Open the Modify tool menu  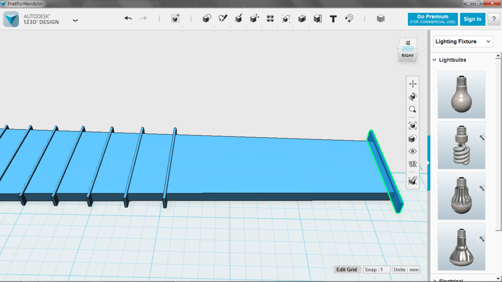(x=254, y=19)
